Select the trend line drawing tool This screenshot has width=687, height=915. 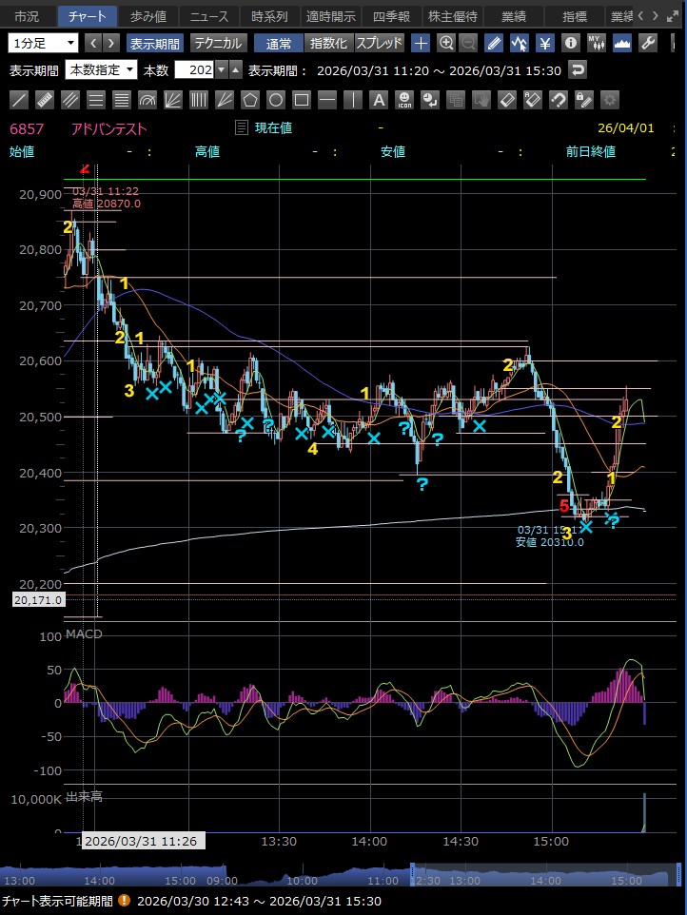(x=19, y=100)
